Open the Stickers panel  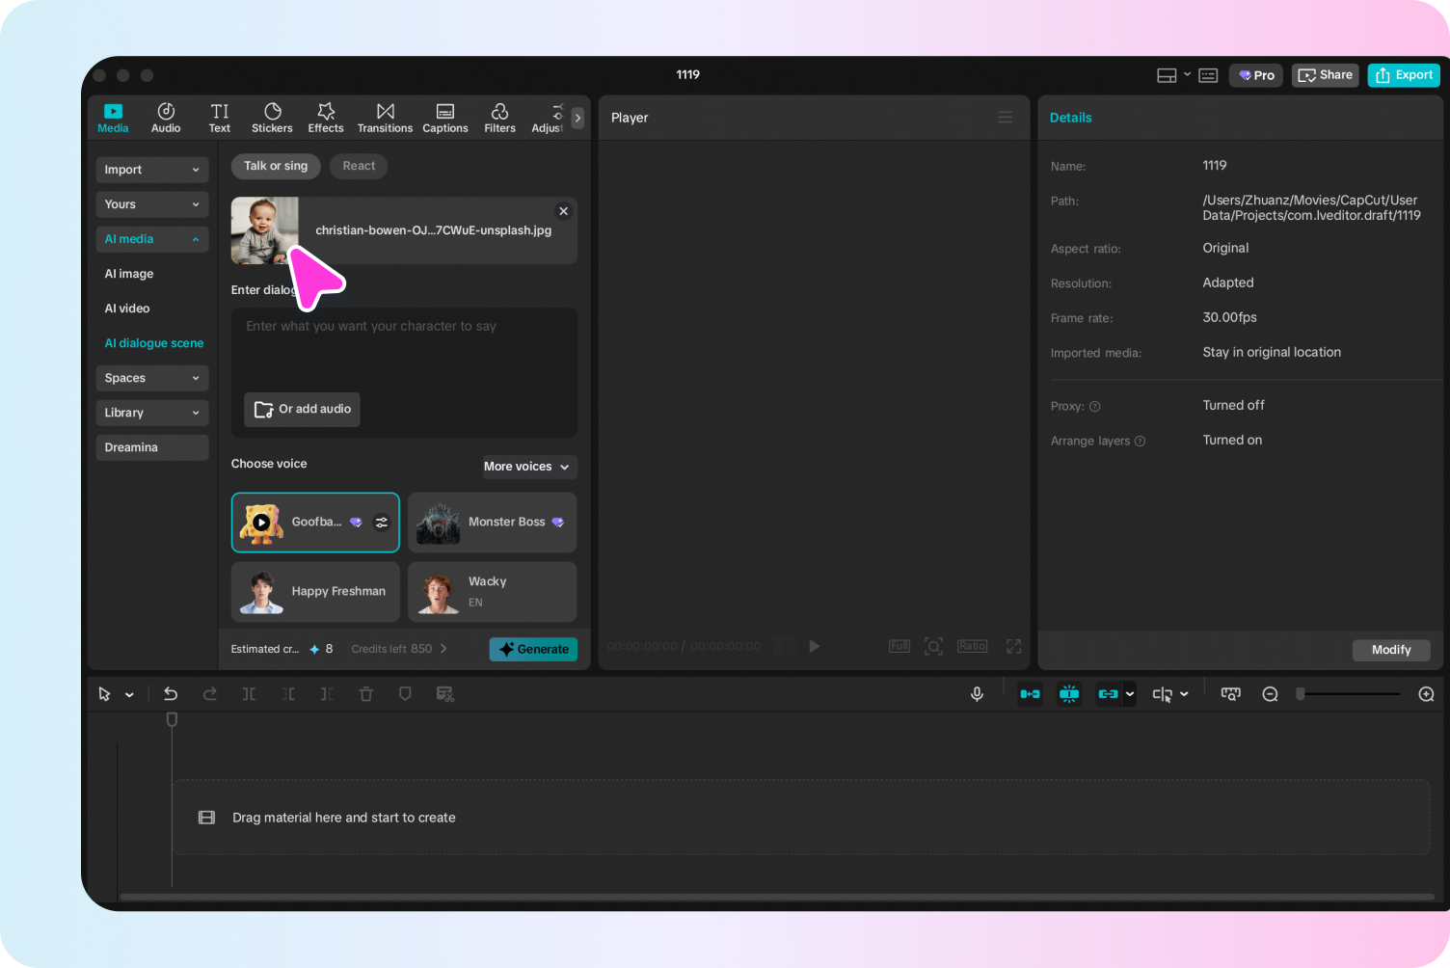tap(272, 117)
